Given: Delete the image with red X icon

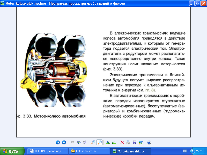Looking at the screenshot, I should (x=122, y=142).
